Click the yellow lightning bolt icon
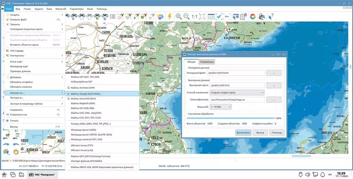 click(x=170, y=16)
